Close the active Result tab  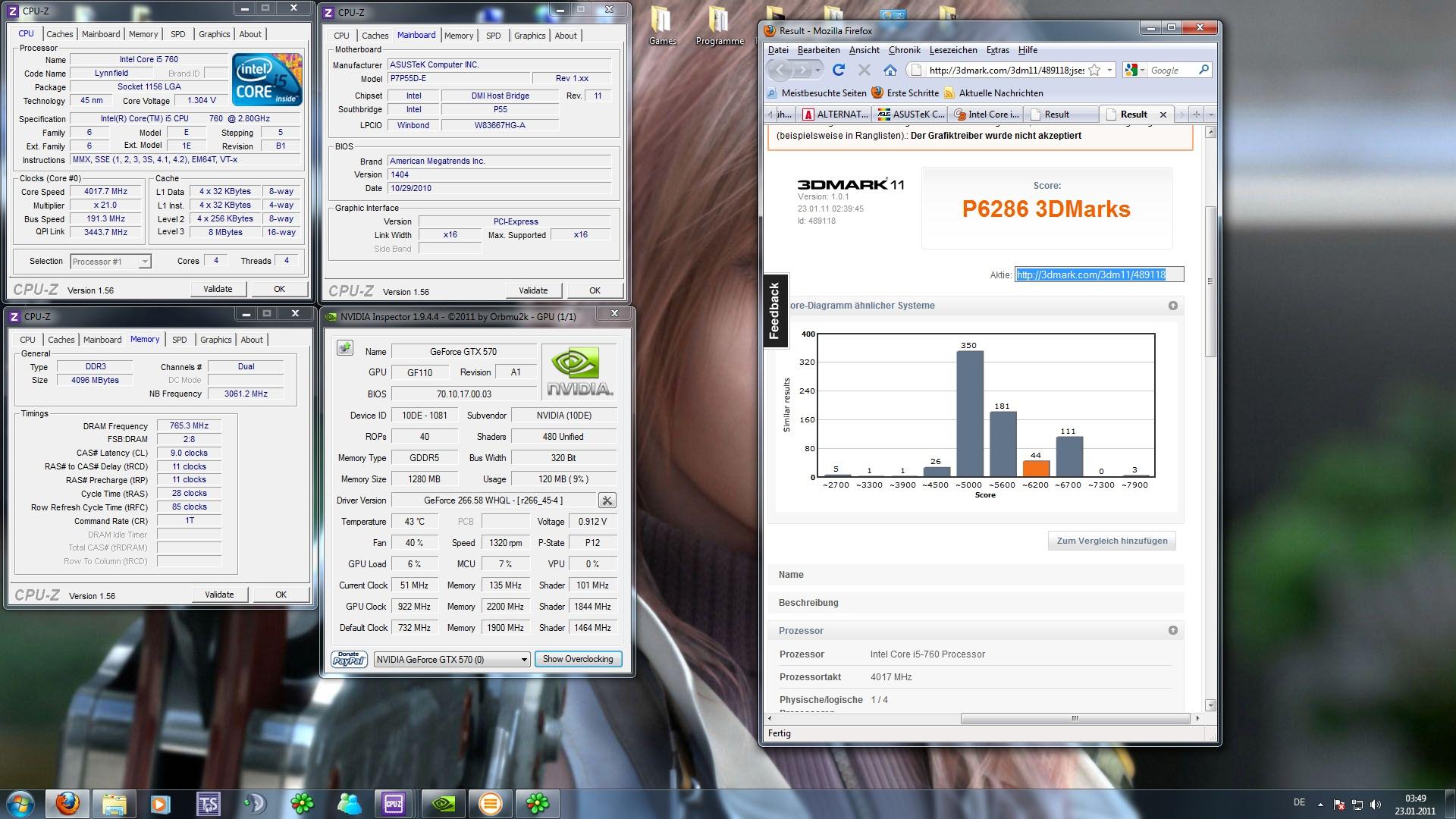1163,115
